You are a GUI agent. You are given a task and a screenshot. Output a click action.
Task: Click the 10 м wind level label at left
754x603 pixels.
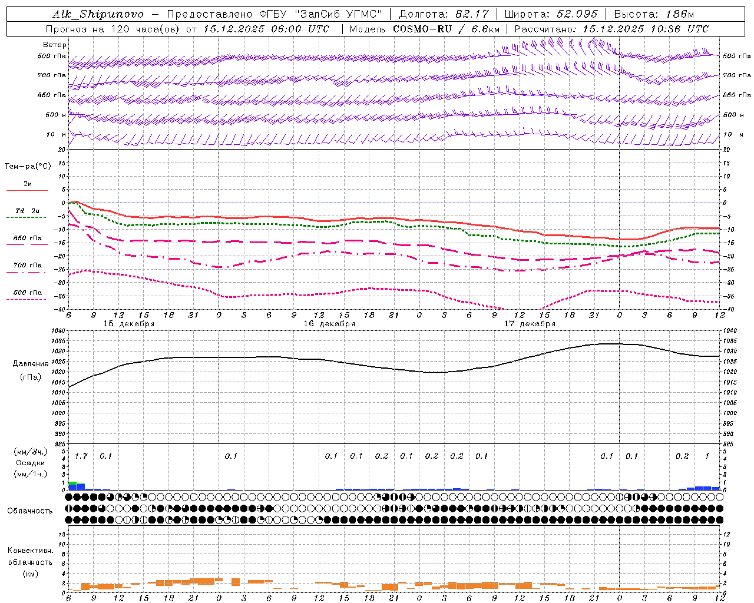pyautogui.click(x=57, y=134)
